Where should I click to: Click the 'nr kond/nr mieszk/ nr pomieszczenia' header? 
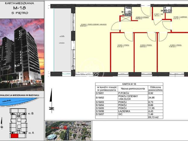pyautogui.click(x=107, y=89)
